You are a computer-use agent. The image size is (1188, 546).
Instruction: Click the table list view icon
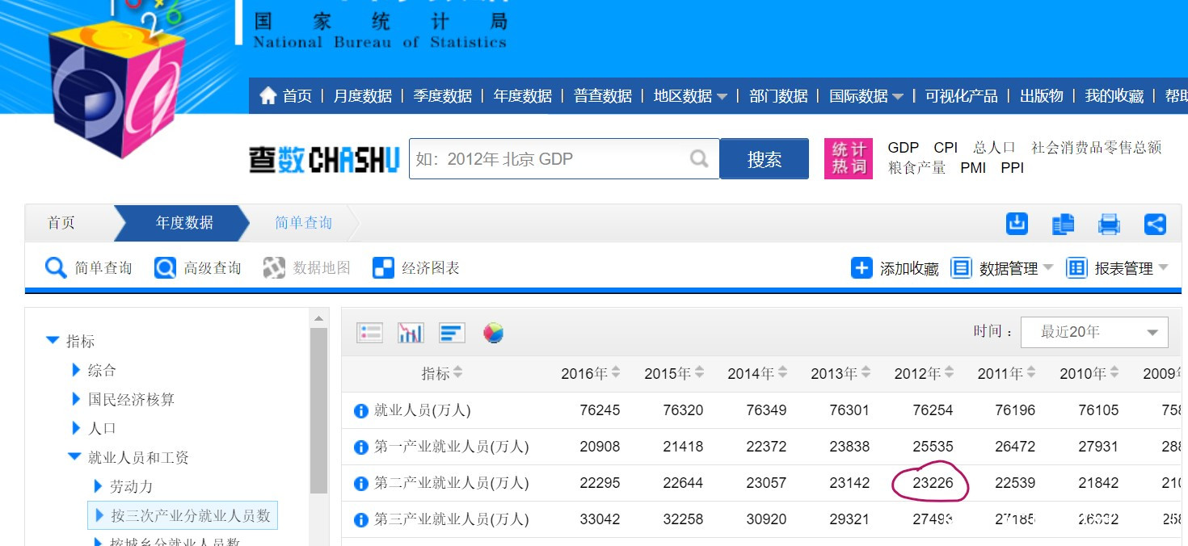coord(369,332)
